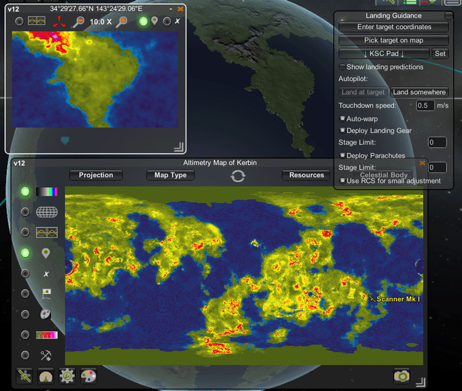Image resolution: width=462 pixels, height=391 pixels.
Task: Minimize zoom window with the dash button
Action: (171, 9)
